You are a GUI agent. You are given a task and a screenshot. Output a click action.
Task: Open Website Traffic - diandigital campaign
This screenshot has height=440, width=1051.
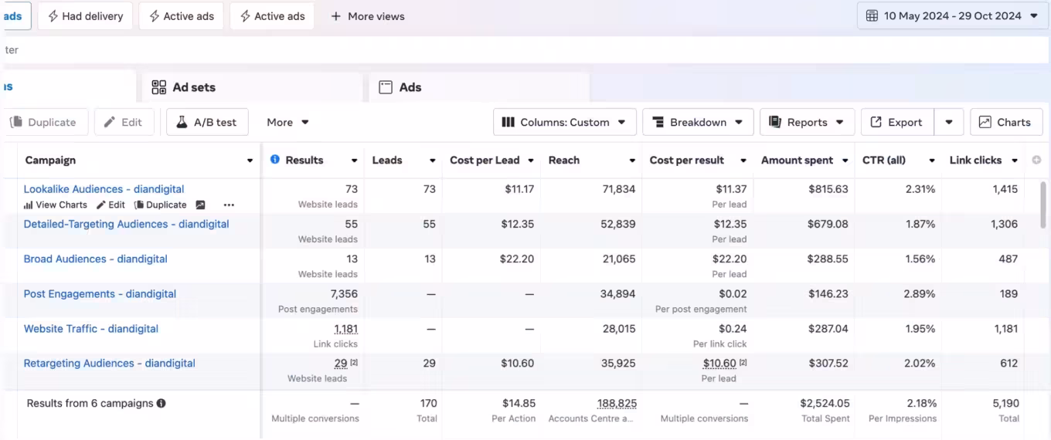click(x=90, y=328)
